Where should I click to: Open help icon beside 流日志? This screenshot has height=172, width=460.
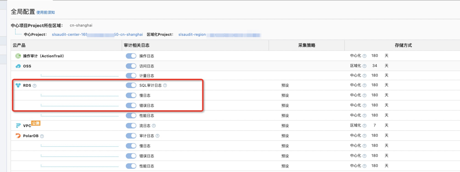click(x=154, y=125)
